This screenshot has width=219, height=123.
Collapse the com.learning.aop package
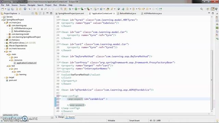tap(7, 26)
